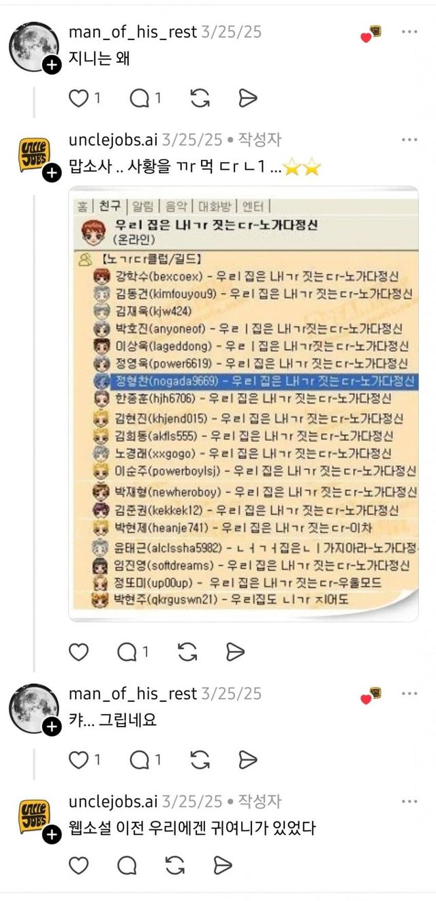This screenshot has height=901, width=436.
Task: Share the last unclejobs.ai comment
Action: [223, 866]
